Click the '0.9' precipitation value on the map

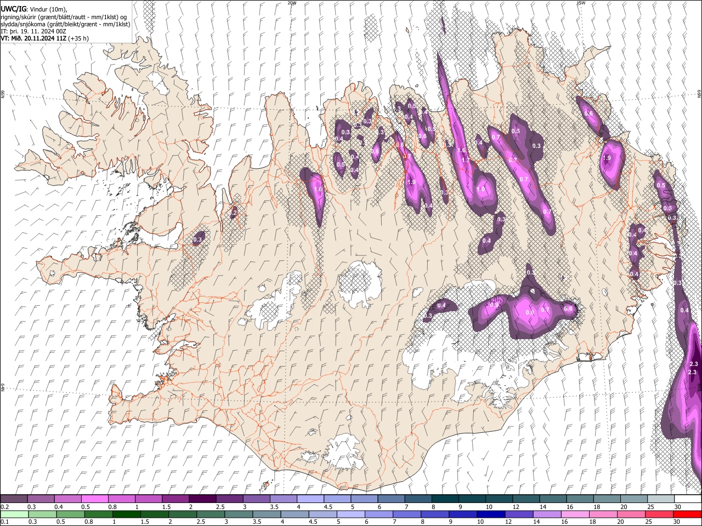pos(495,305)
